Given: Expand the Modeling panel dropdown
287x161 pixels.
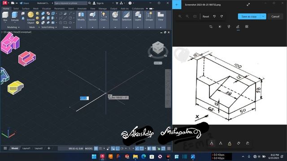Looking at the screenshot, I should 13,27.
